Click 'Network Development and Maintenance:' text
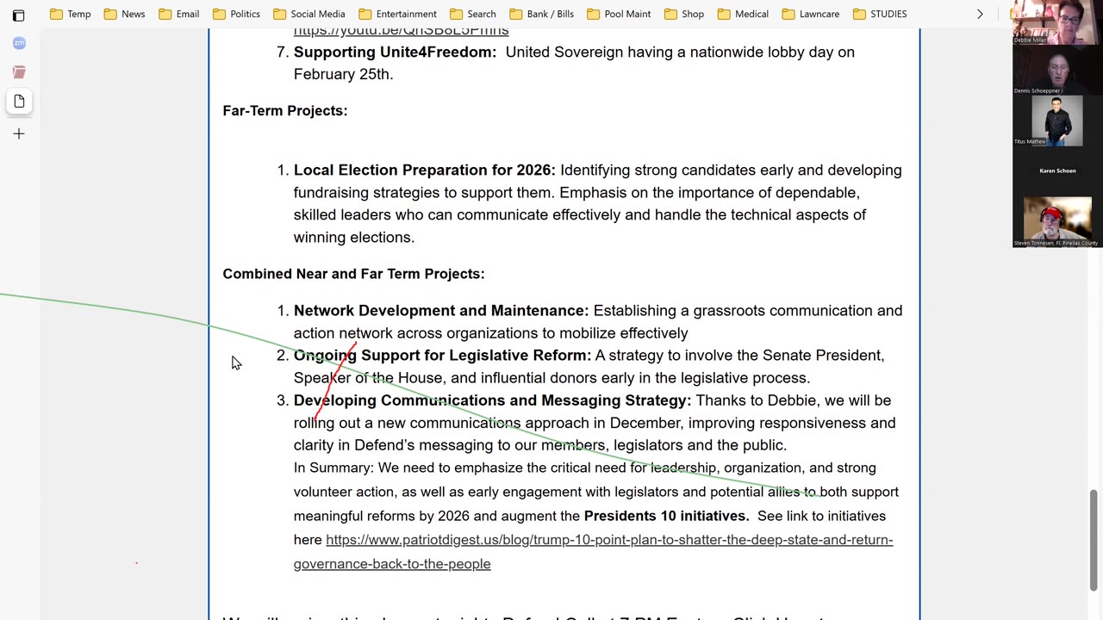Viewport: 1103px width, 620px height. (441, 311)
